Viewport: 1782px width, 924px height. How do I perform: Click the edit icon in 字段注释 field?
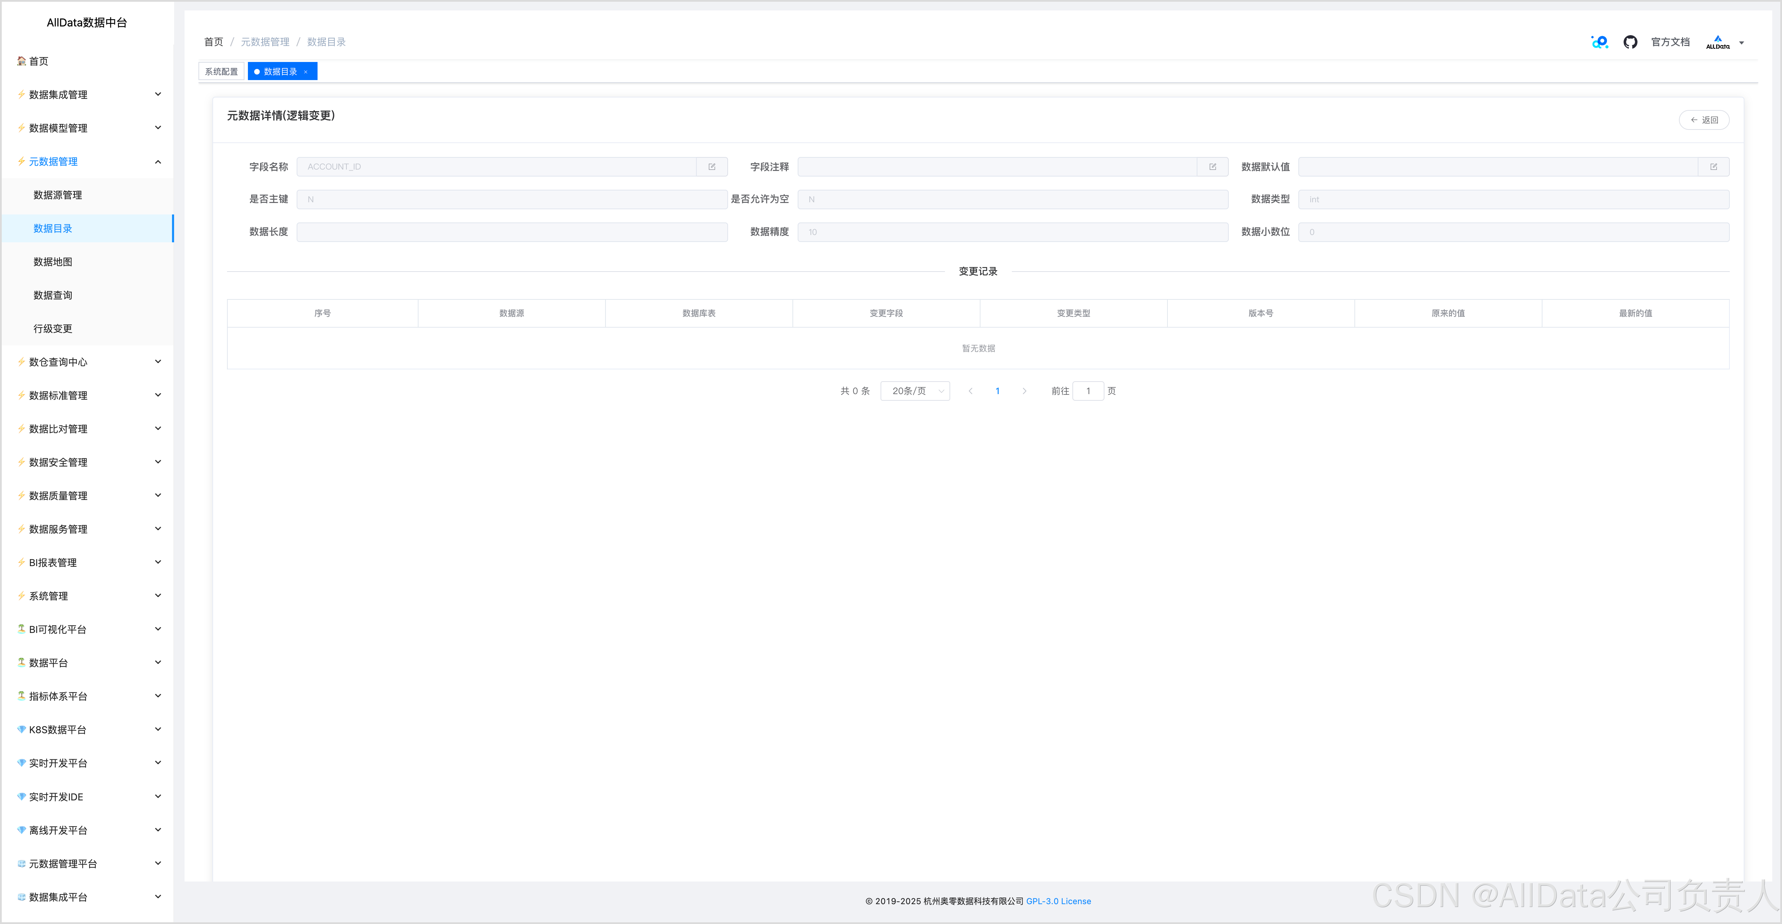pyautogui.click(x=1212, y=167)
